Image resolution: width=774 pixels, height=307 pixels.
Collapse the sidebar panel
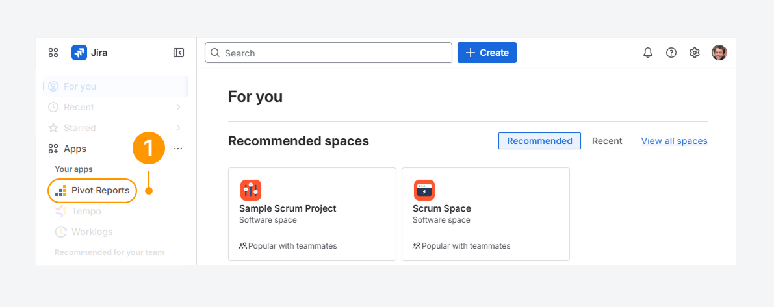(x=179, y=53)
